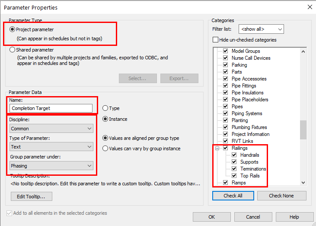The height and width of the screenshot is (226, 316).
Task: Open Group parameter under dropdown
Action: click(x=51, y=166)
